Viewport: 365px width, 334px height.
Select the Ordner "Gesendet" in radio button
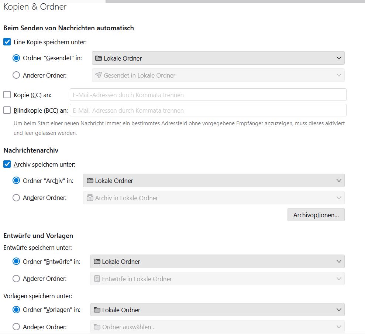coord(16,58)
